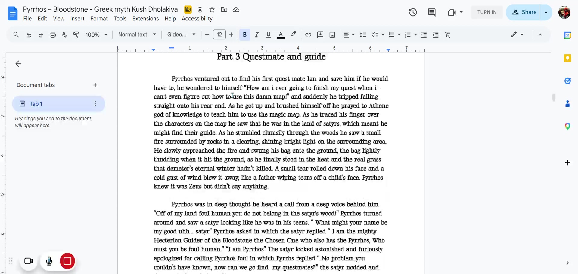Toggle bold formatting
The image size is (578, 274).
245,35
